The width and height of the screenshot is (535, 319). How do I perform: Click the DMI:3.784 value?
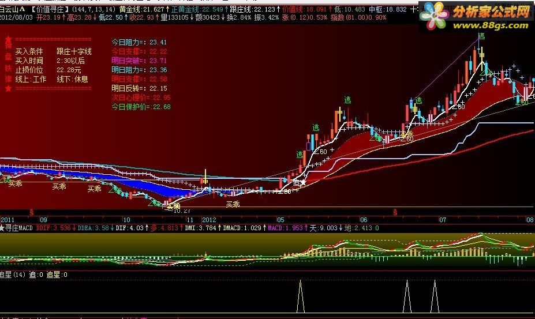(x=201, y=228)
